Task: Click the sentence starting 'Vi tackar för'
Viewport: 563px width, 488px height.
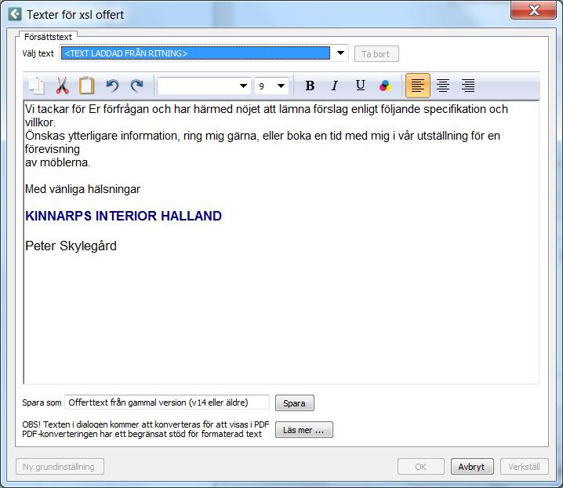Action: pos(266,115)
